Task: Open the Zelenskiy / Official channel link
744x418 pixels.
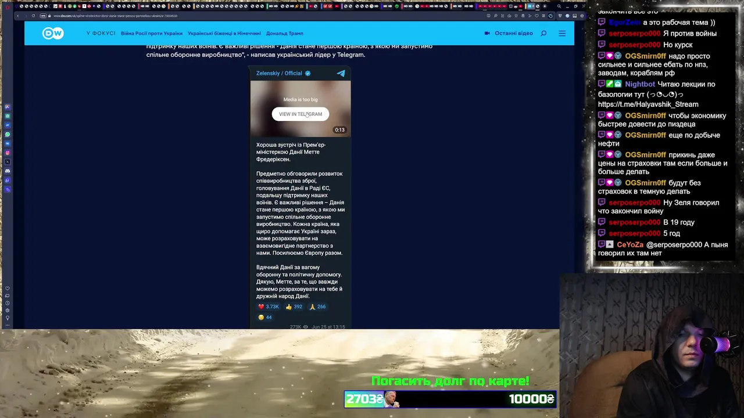Action: pos(279,73)
